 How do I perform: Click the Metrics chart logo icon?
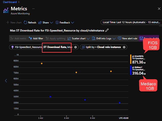6,10
